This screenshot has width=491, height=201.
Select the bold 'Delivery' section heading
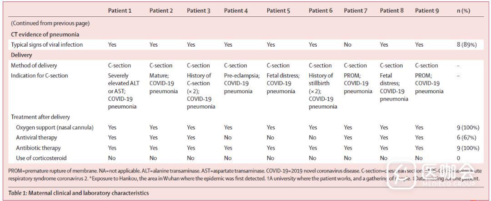tap(21, 55)
